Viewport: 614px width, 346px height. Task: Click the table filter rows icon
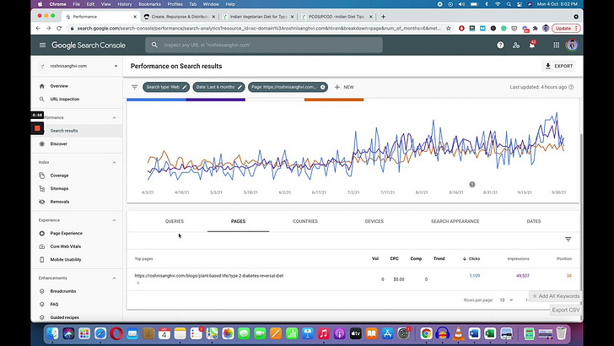(568, 240)
